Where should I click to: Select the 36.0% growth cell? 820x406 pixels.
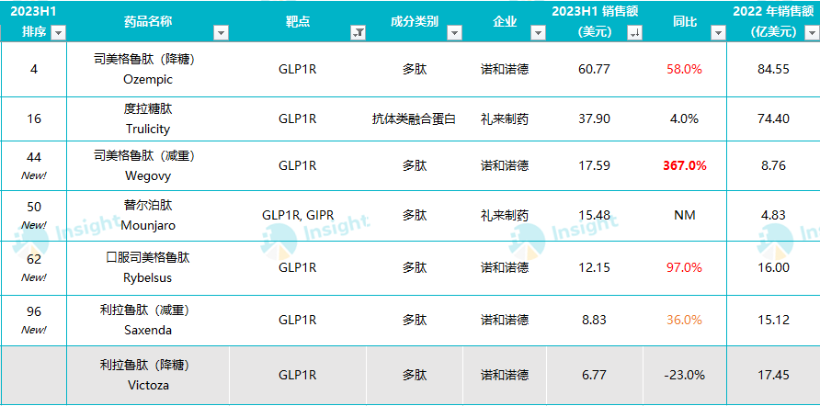coord(685,320)
